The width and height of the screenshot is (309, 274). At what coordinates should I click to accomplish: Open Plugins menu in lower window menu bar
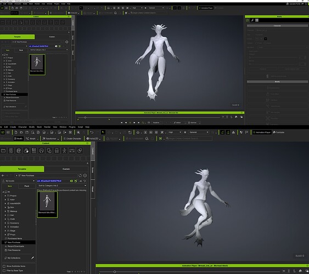(x=72, y=127)
